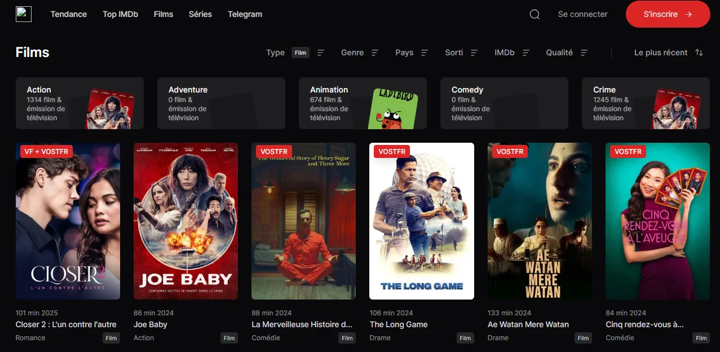Click the IMDb filter lines icon
Image resolution: width=720 pixels, height=352 pixels.
point(526,52)
